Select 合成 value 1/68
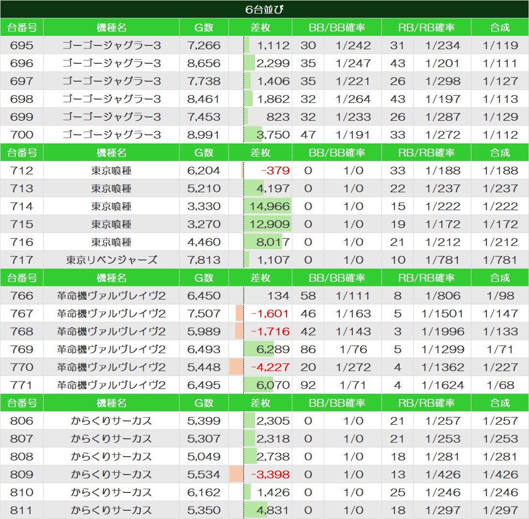The width and height of the screenshot is (529, 519). click(500, 385)
